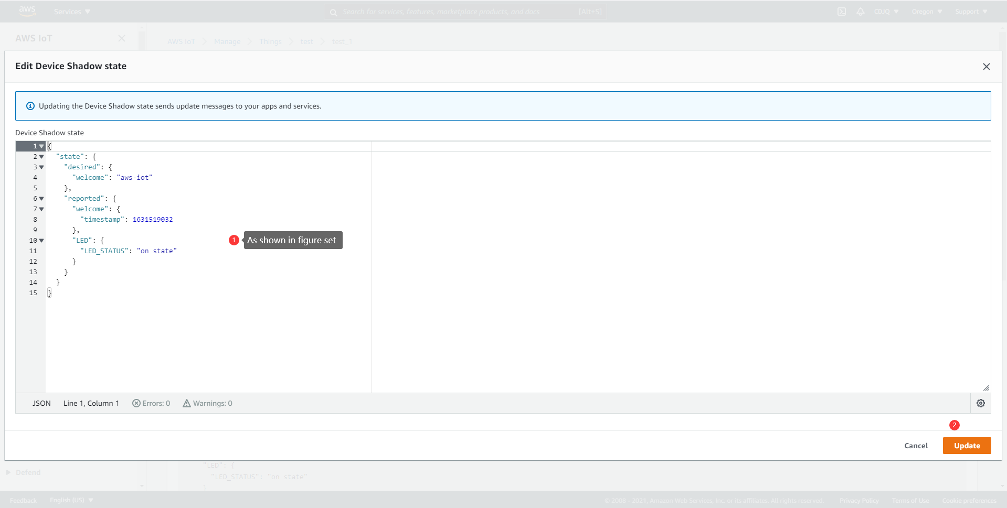
Task: Open the CloudShell icon in top bar
Action: coord(842,12)
